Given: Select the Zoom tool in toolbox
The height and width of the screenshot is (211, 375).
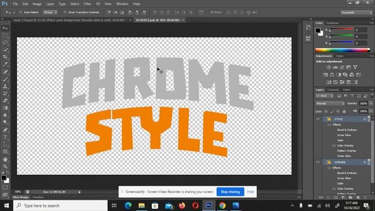Looking at the screenshot, I should pos(5,166).
